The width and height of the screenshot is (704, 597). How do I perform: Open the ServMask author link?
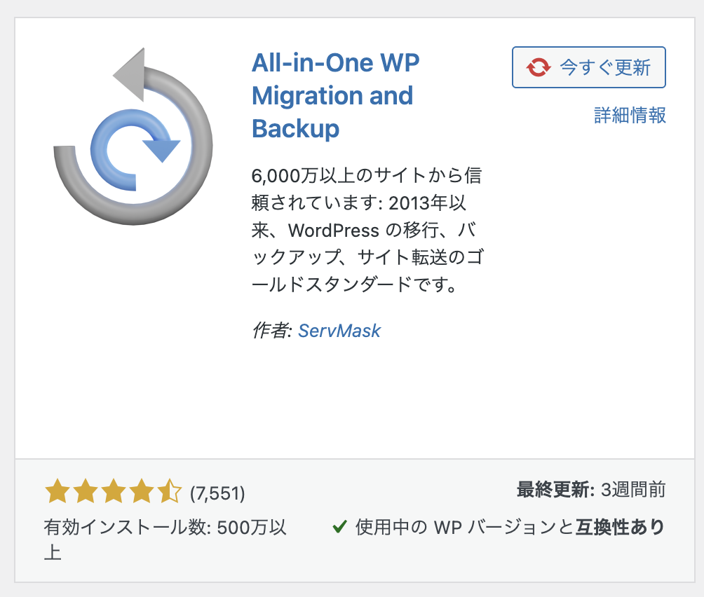click(x=339, y=331)
